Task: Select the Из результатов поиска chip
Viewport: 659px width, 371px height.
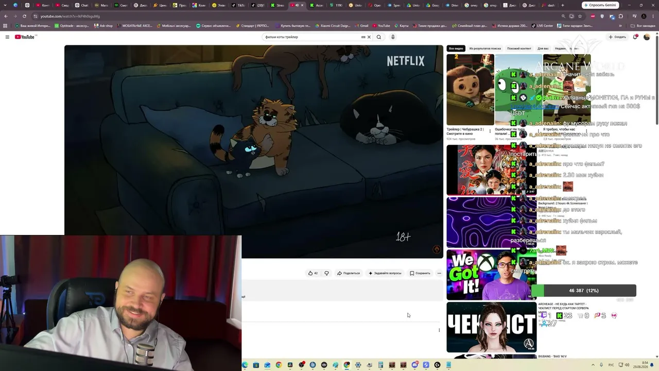Action: point(485,48)
